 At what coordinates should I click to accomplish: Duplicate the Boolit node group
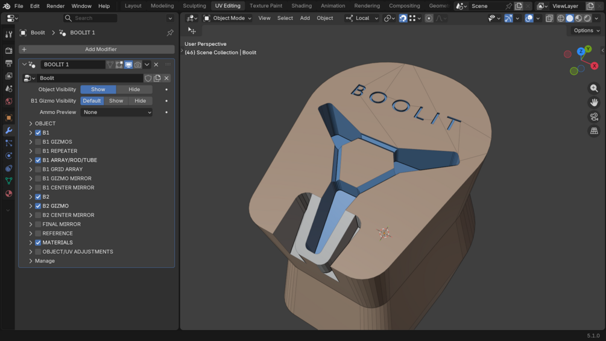click(x=157, y=78)
